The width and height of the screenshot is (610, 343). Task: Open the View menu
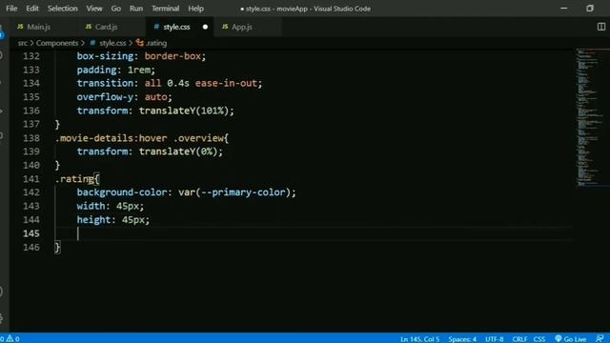coord(94,9)
